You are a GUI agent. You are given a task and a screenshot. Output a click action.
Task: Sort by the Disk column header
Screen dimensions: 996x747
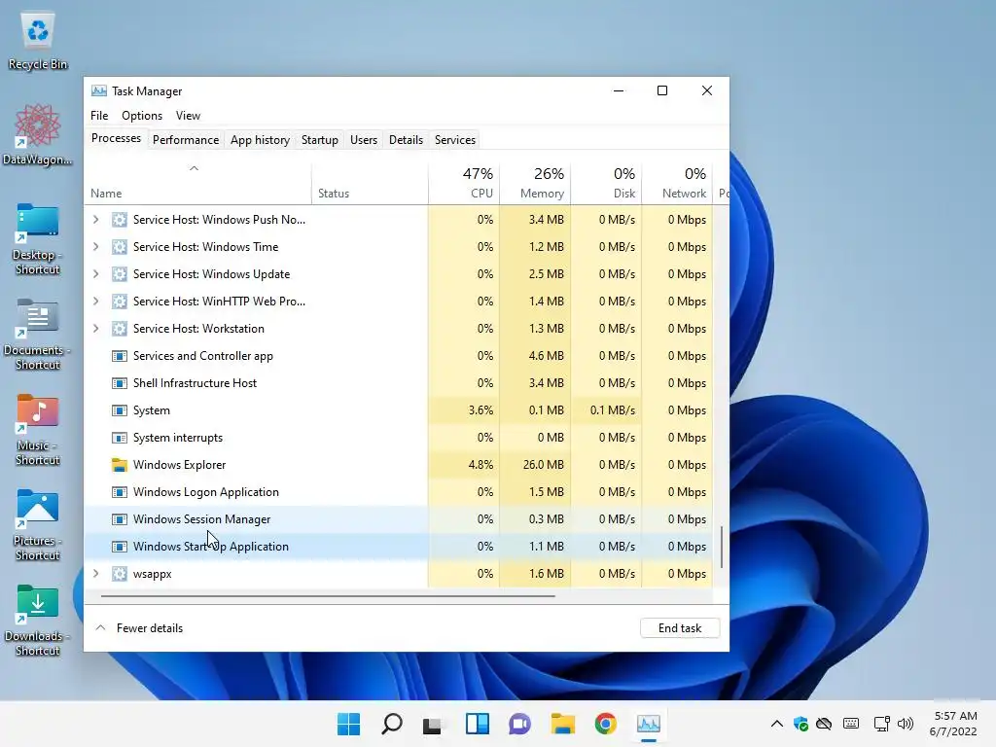pyautogui.click(x=607, y=183)
